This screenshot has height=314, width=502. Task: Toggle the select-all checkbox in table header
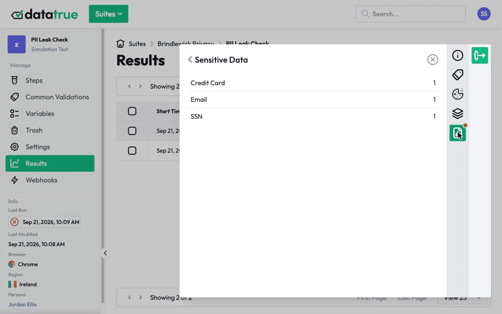click(132, 111)
